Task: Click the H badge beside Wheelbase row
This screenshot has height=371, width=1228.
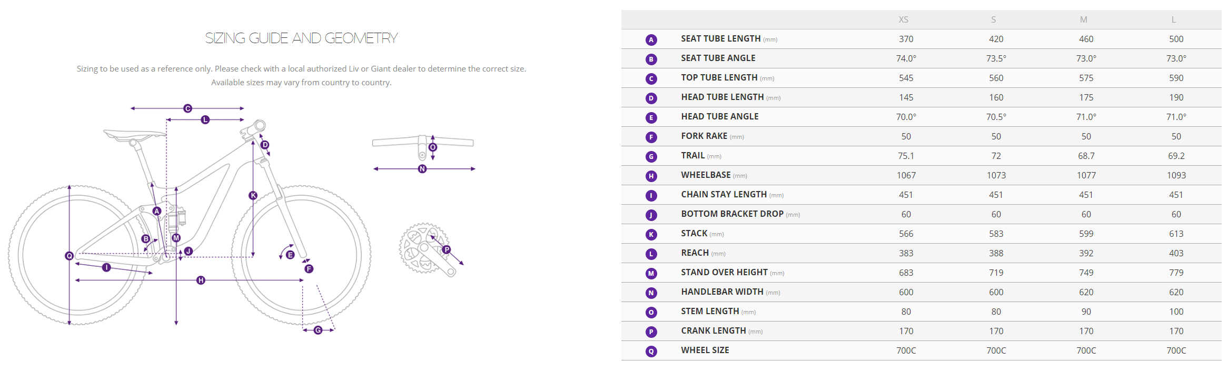Action: pyautogui.click(x=651, y=176)
